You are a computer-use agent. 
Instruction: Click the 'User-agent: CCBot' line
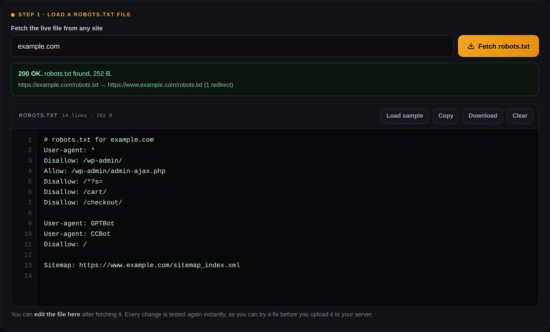[x=77, y=234]
